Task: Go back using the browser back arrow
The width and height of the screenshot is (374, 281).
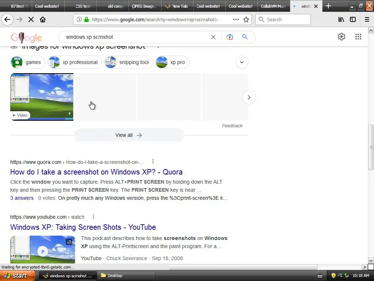Action: coord(7,19)
